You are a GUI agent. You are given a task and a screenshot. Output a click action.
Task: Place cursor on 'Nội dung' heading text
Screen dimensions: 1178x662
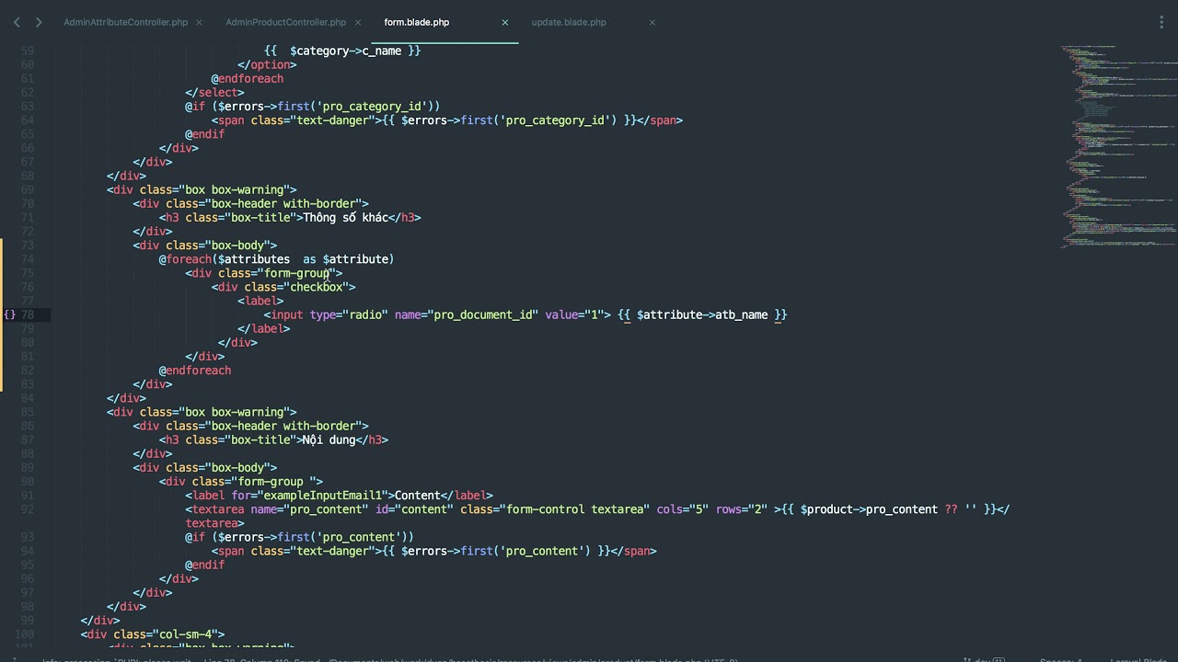click(x=329, y=439)
